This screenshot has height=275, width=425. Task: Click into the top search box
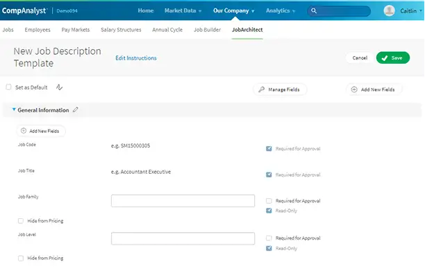[339, 11]
